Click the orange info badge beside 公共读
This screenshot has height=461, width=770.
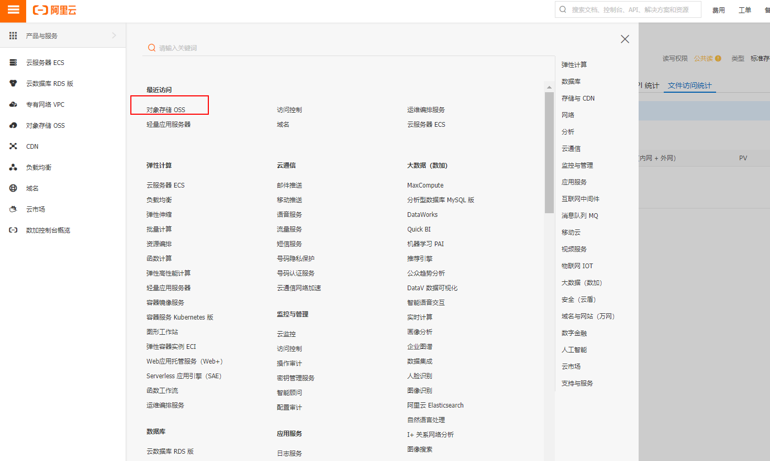718,58
